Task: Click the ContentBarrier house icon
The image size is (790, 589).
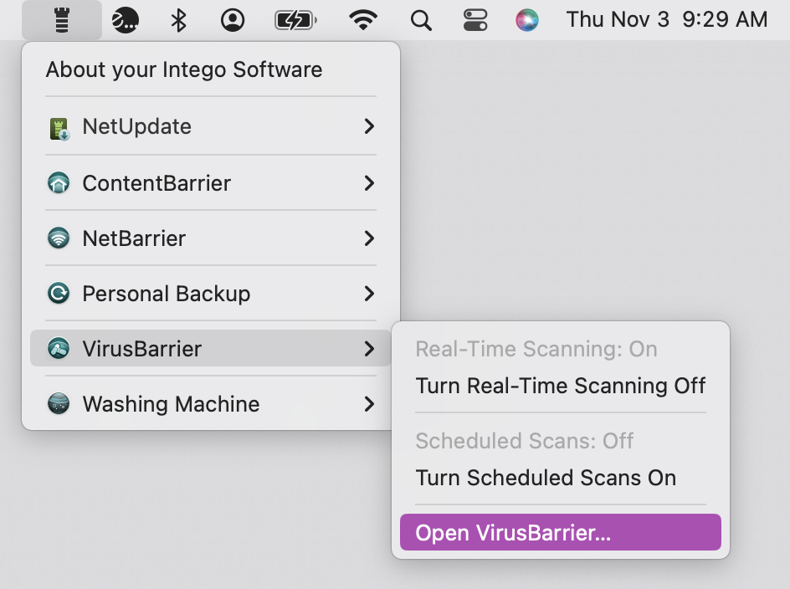Action: click(x=59, y=183)
